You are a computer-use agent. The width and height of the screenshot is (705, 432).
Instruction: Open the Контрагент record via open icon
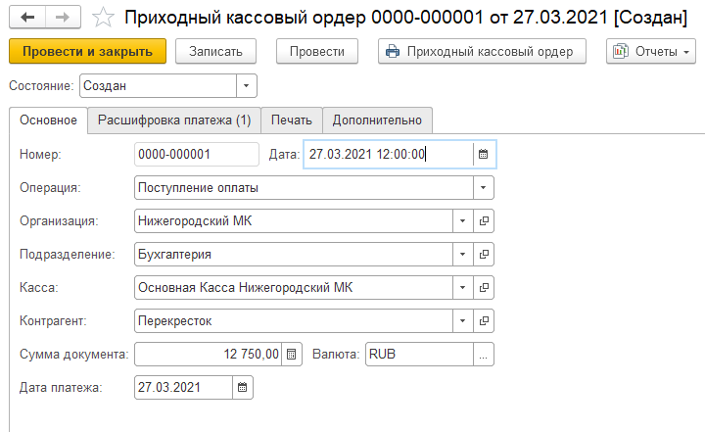click(483, 320)
